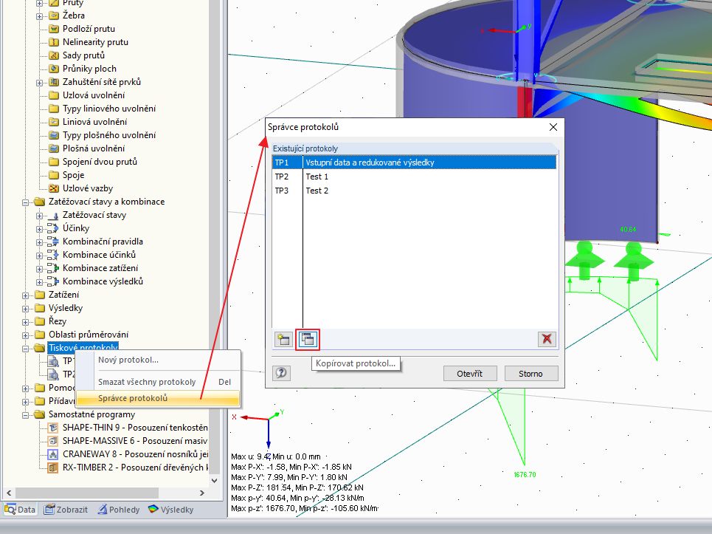Image resolution: width=712 pixels, height=534 pixels.
Task: Click the Kombinační pravidla icon
Action: click(x=54, y=242)
